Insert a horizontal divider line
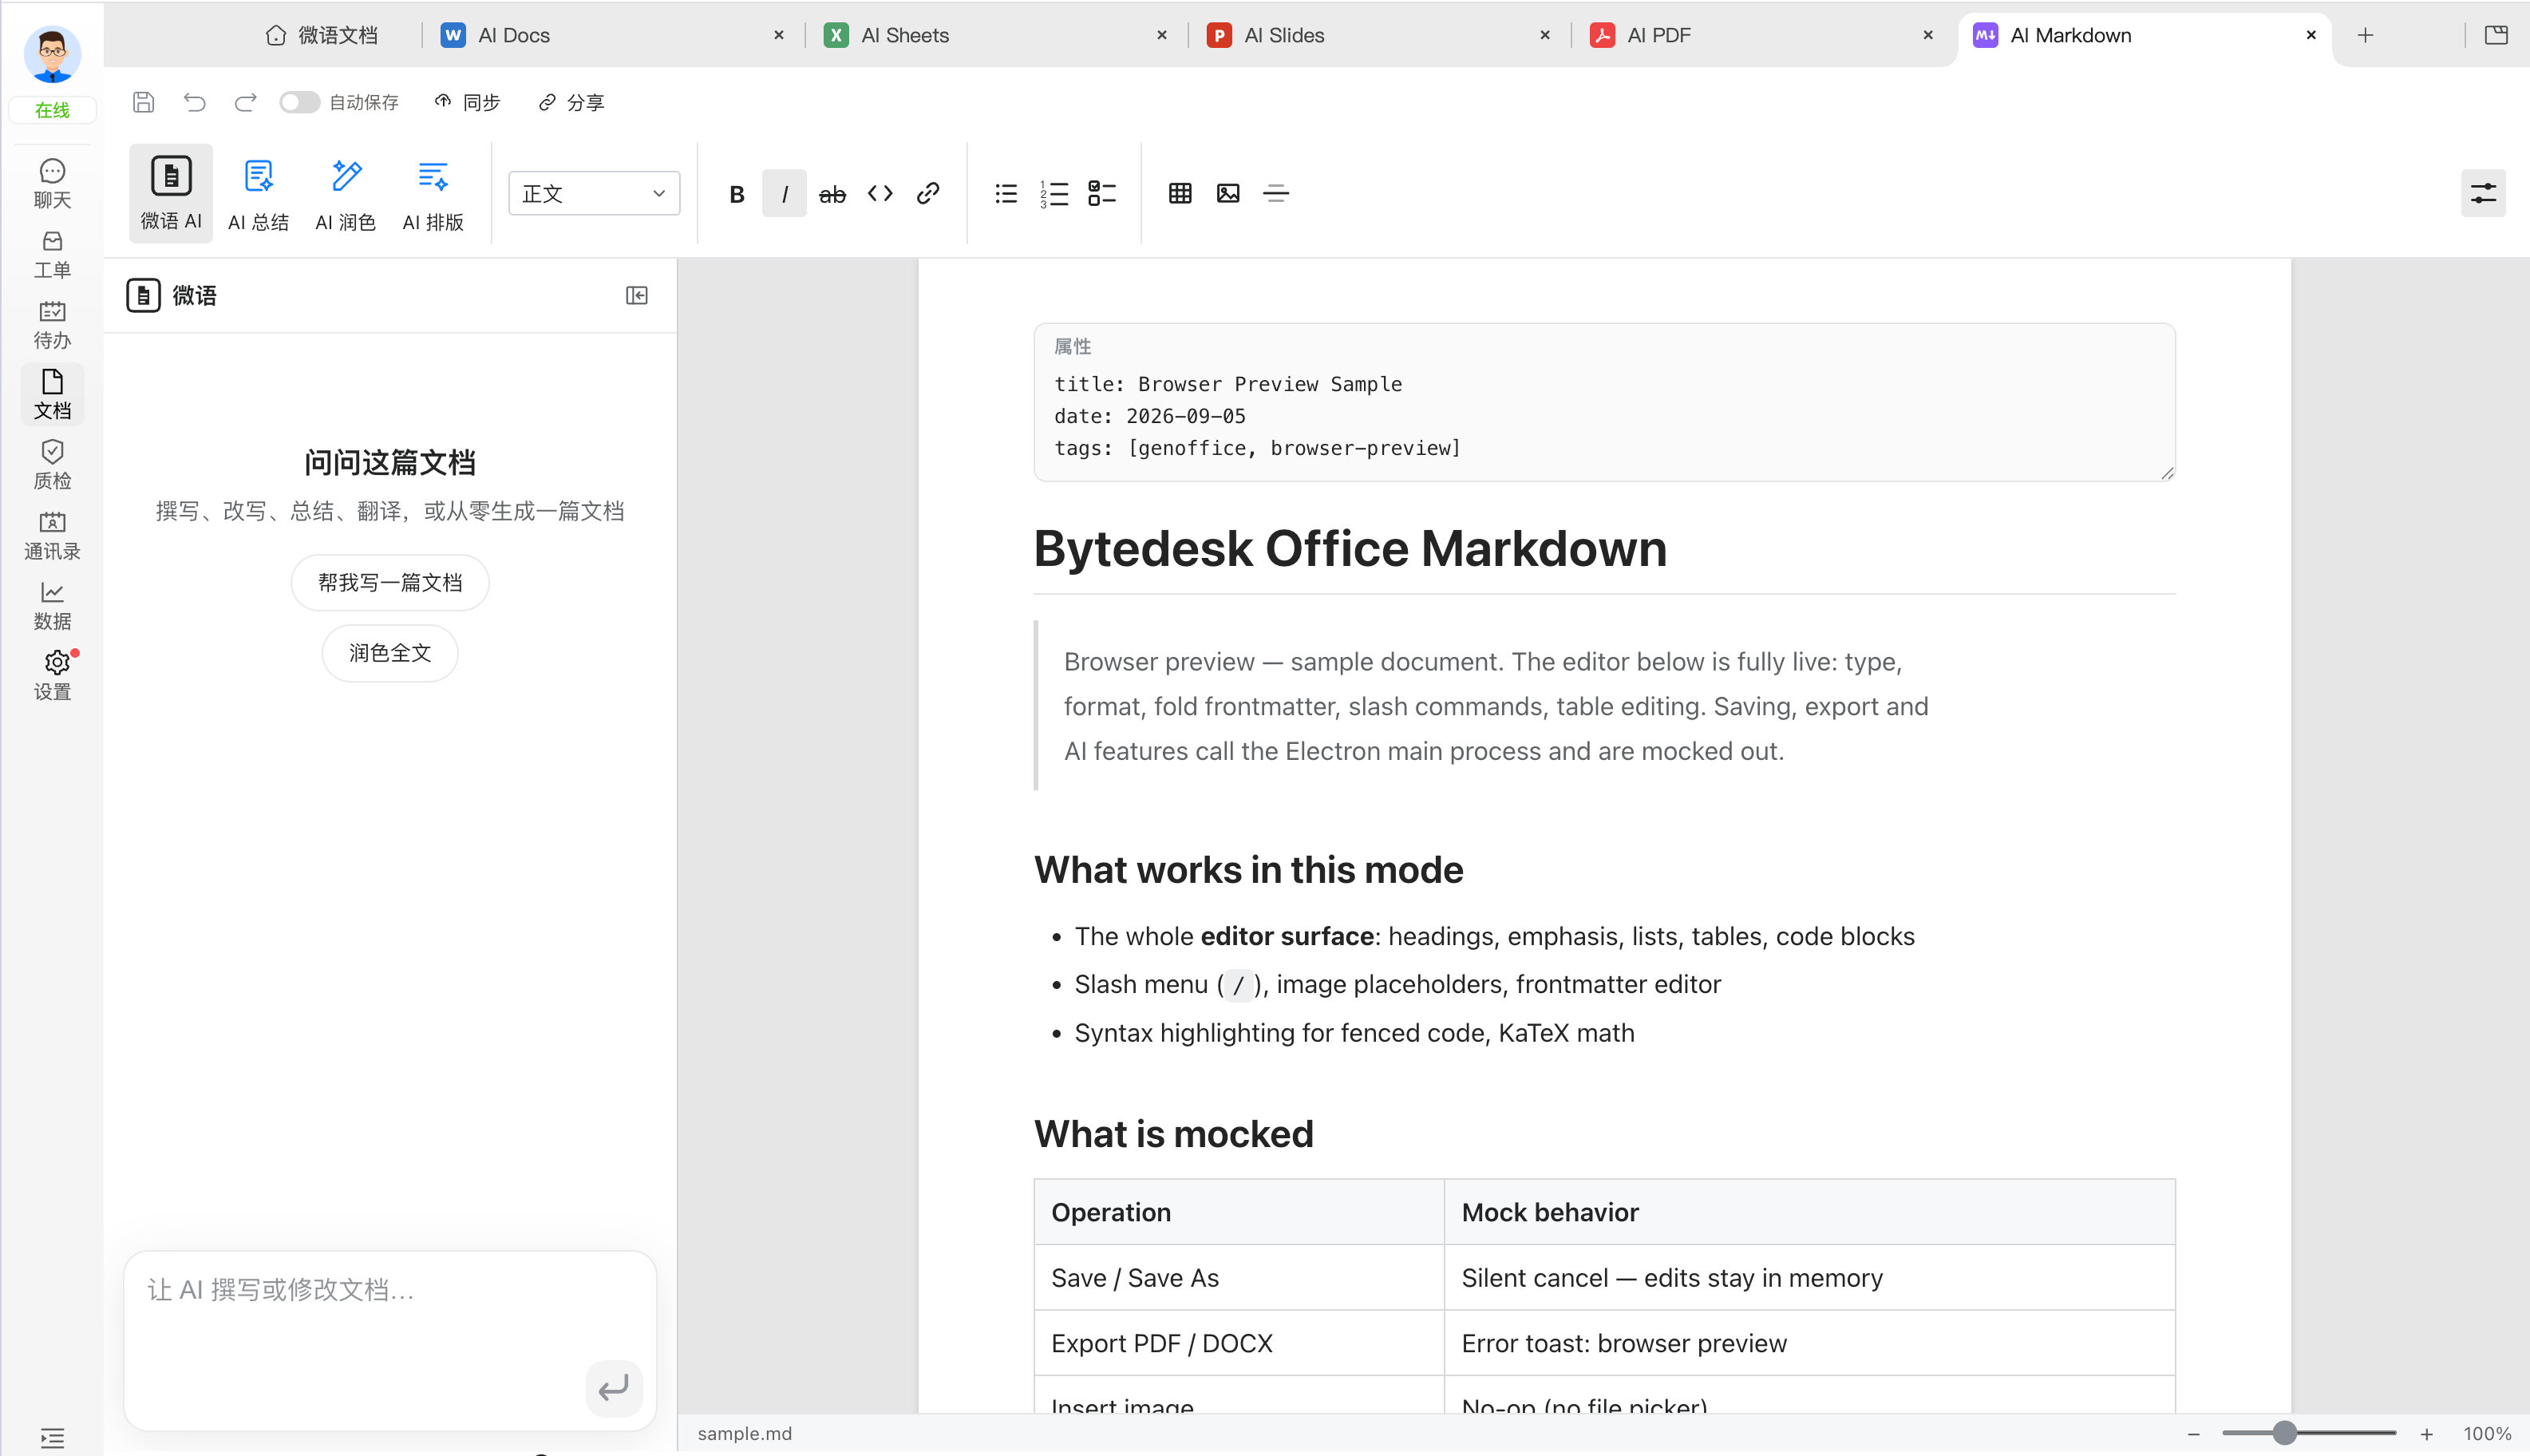This screenshot has width=2530, height=1456. pyautogui.click(x=1276, y=193)
